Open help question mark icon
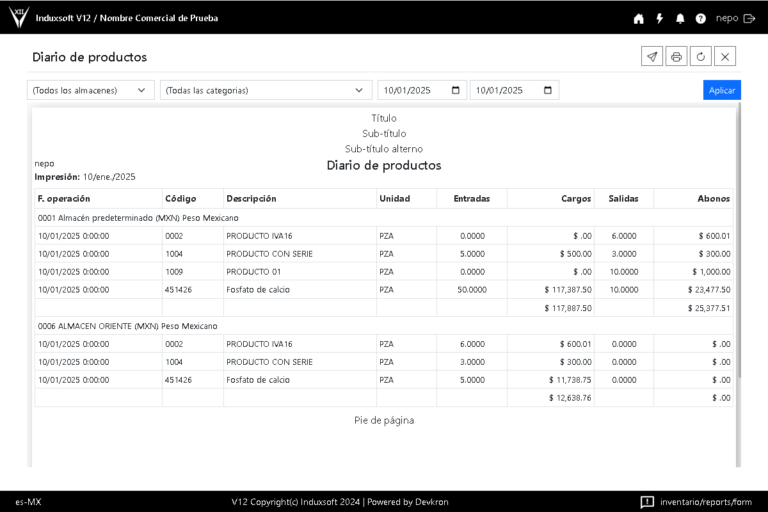Viewport: 768px width, 512px height. coord(701,19)
